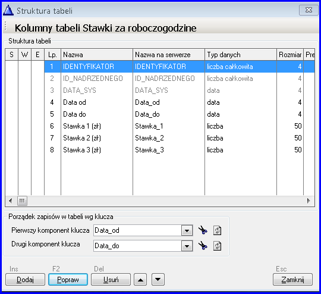This screenshot has width=321, height=294.
Task: Select the Stawka 2 (zł) row
Action: [x=160, y=138]
